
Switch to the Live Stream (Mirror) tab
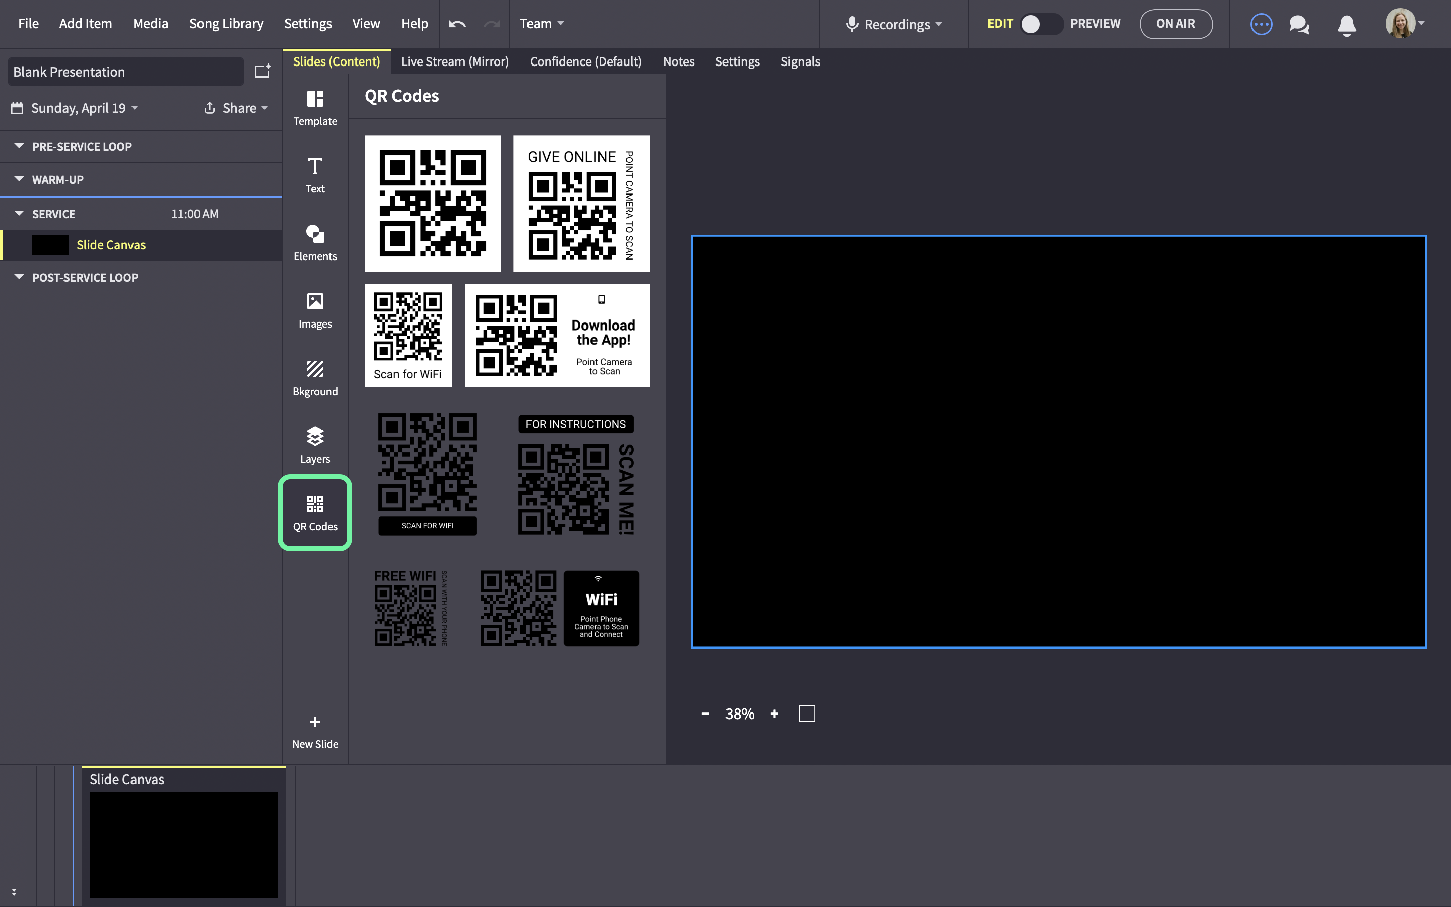[x=454, y=61]
